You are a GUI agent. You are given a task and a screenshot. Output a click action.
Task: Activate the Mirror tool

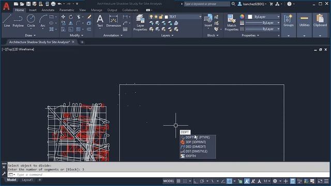[71, 23]
